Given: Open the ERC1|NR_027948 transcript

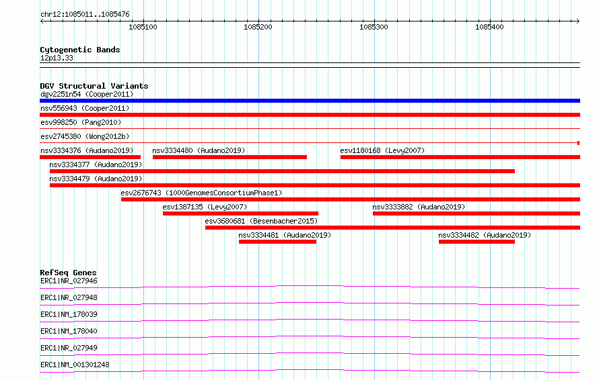Looking at the screenshot, I should pos(69,297).
